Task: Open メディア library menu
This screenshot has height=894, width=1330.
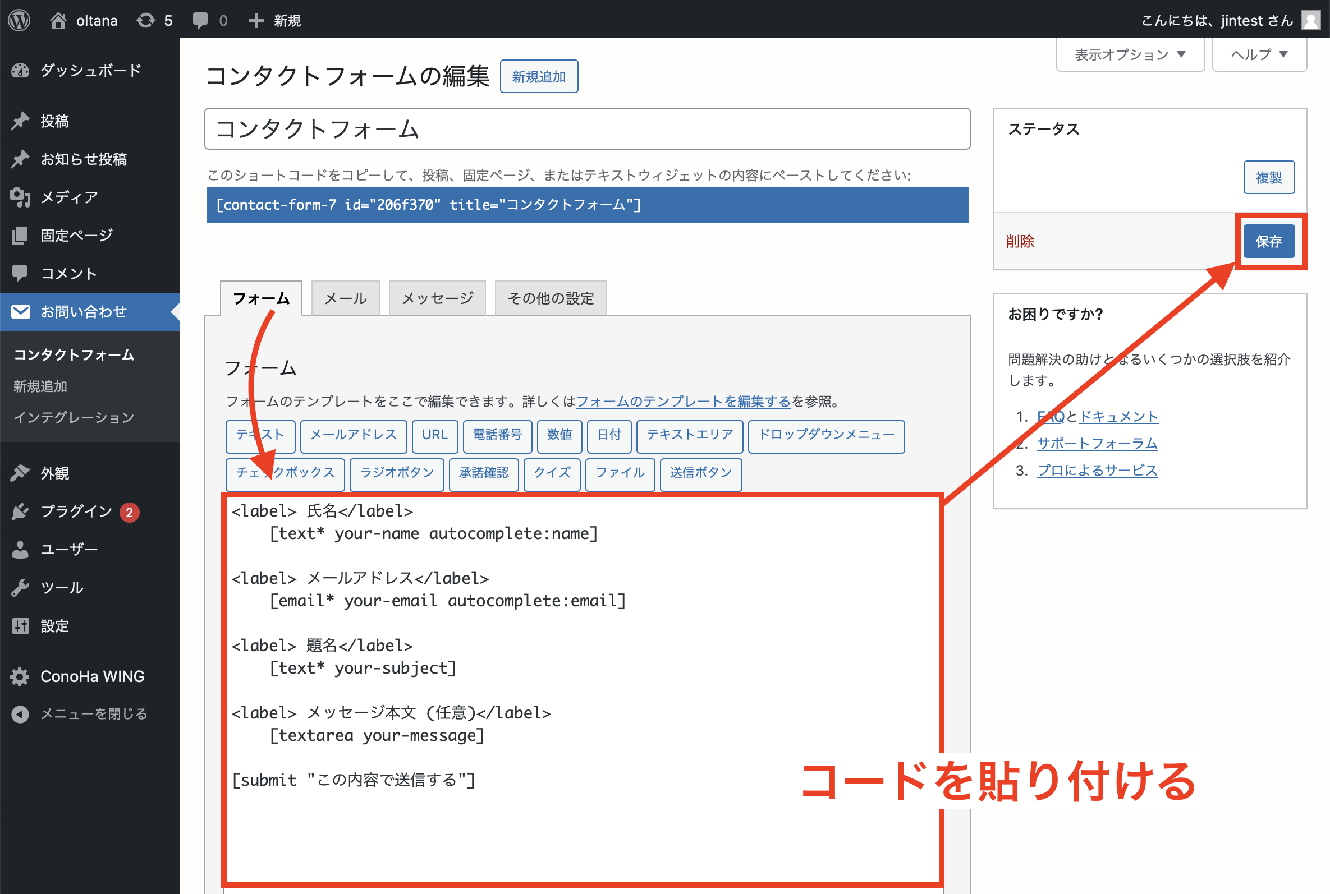Action: [x=90, y=197]
